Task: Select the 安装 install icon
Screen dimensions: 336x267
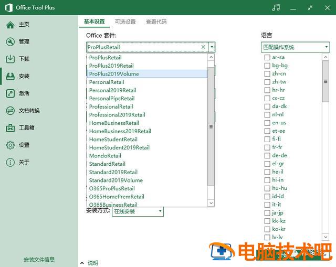Action: 10,76
